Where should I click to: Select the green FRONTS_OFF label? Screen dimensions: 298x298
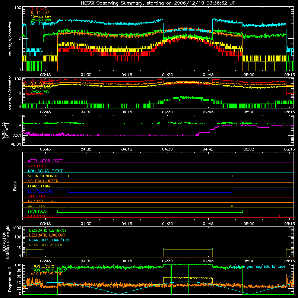pos(39,211)
